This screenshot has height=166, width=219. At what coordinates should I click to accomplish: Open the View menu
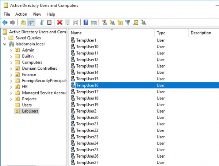[37, 14]
